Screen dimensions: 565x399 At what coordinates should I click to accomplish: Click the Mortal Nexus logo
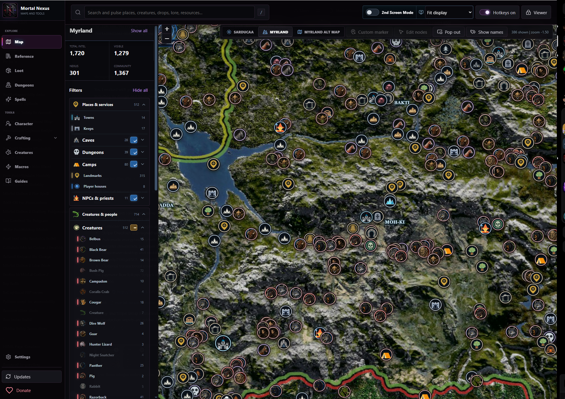[10, 10]
